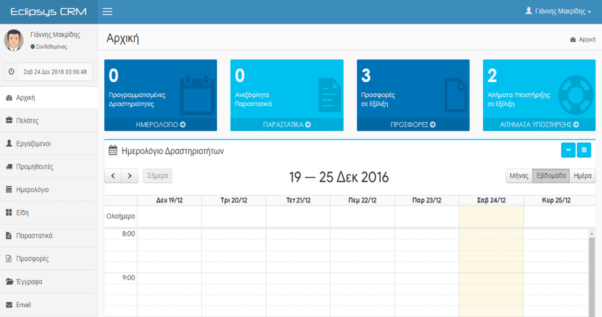Click the Τρι 20/12 column header

pyautogui.click(x=234, y=200)
